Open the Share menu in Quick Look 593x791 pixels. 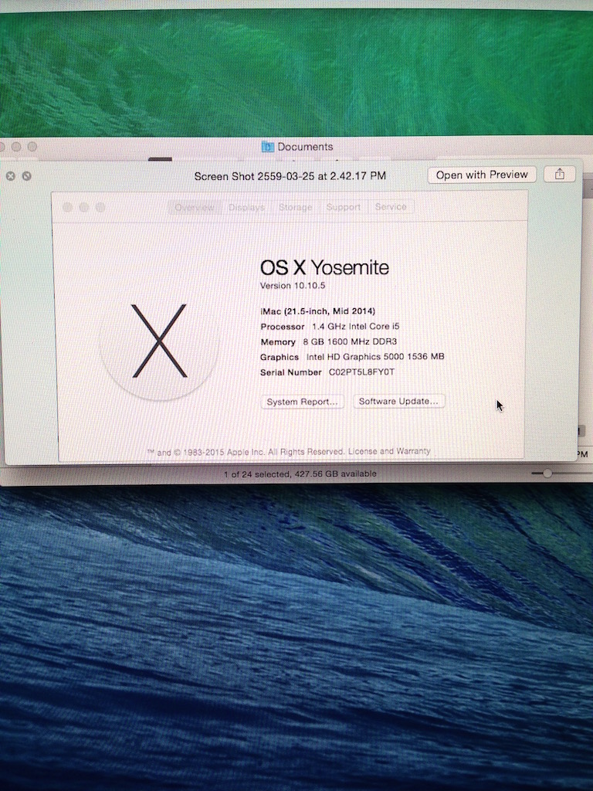click(559, 174)
